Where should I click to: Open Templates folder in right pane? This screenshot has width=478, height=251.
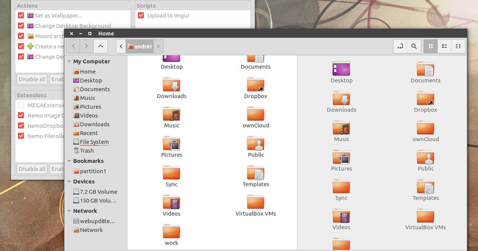(x=425, y=190)
